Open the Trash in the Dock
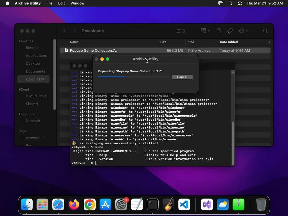Viewport: 288px width, 216px height. click(x=261, y=204)
